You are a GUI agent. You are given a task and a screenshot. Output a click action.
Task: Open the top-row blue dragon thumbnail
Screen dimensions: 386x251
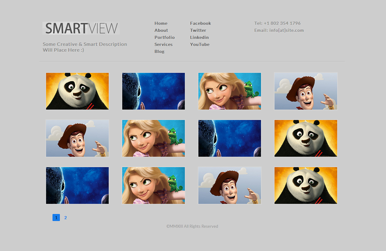(153, 91)
